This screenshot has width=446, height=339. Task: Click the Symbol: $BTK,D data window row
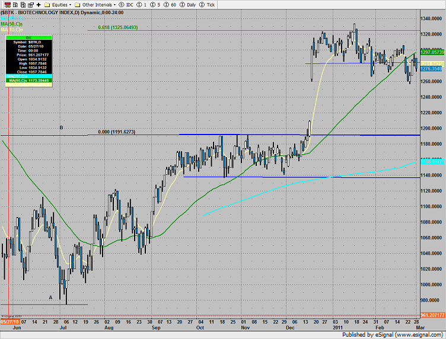(28, 42)
